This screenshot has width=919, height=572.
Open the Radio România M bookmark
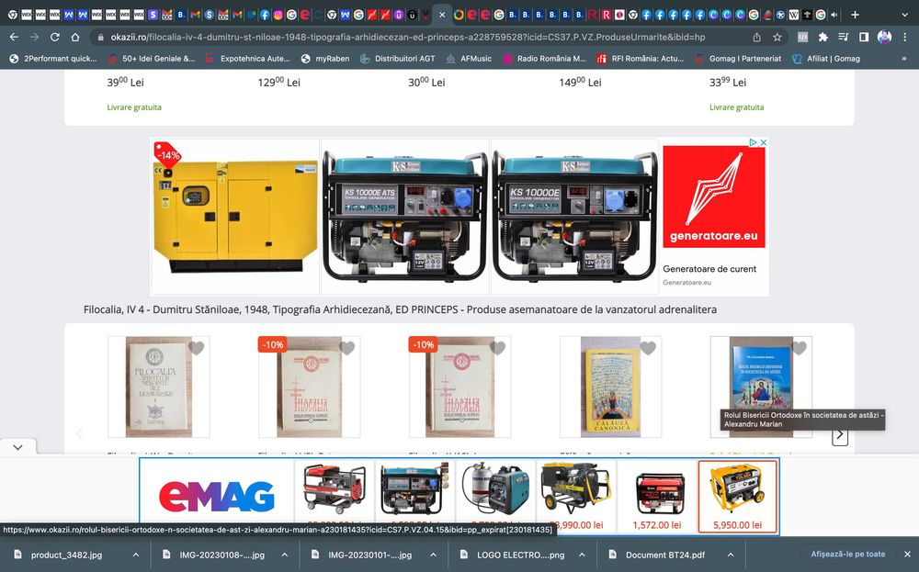[544, 59]
